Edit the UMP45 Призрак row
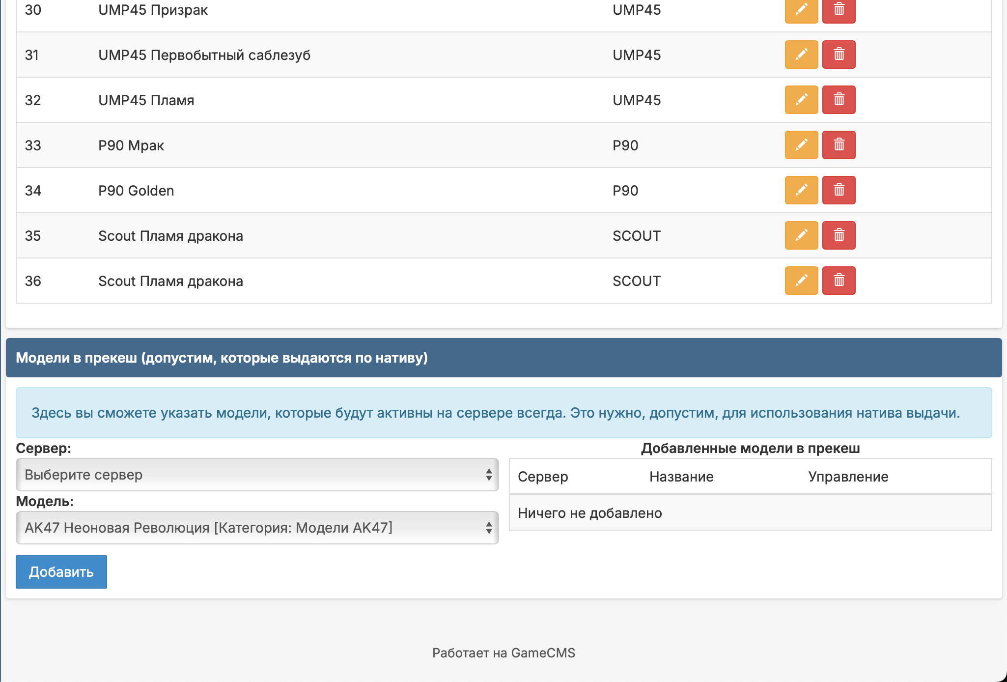This screenshot has height=682, width=1007. [801, 10]
